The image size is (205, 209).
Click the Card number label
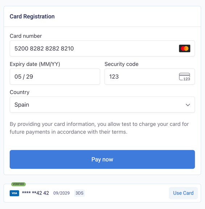tap(26, 36)
